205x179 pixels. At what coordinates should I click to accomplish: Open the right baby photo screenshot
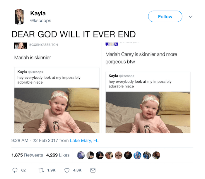coord(148,113)
